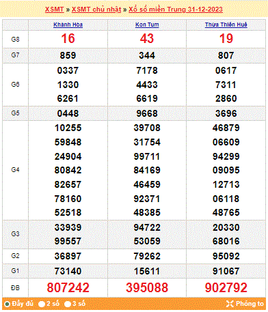Click the special prize 902792
268x312 pixels.
point(226,287)
